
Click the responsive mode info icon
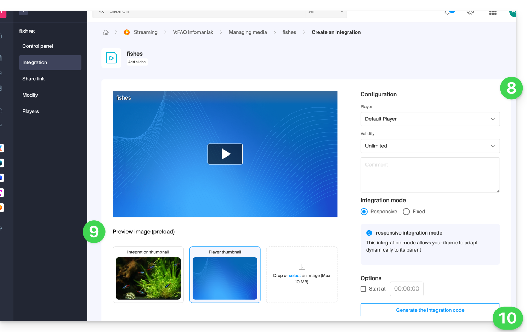pos(369,233)
